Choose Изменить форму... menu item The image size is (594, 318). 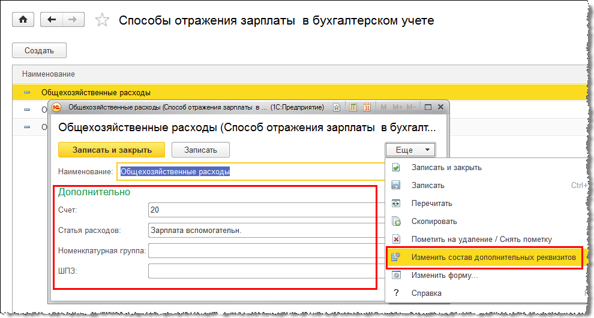coord(445,275)
